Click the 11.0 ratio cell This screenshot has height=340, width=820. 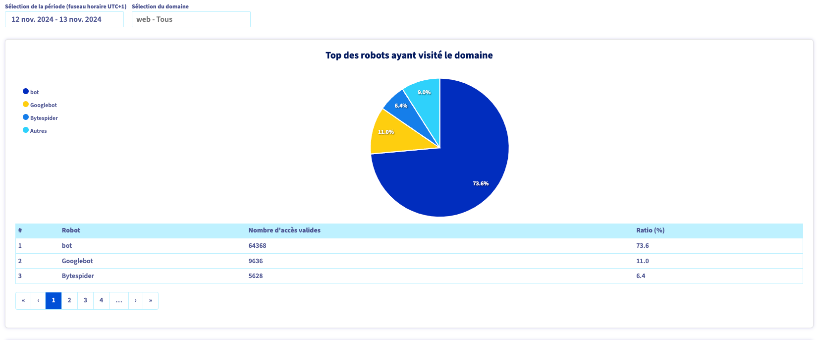point(643,261)
